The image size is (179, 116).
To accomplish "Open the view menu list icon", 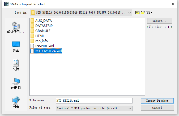I will coord(149,13).
